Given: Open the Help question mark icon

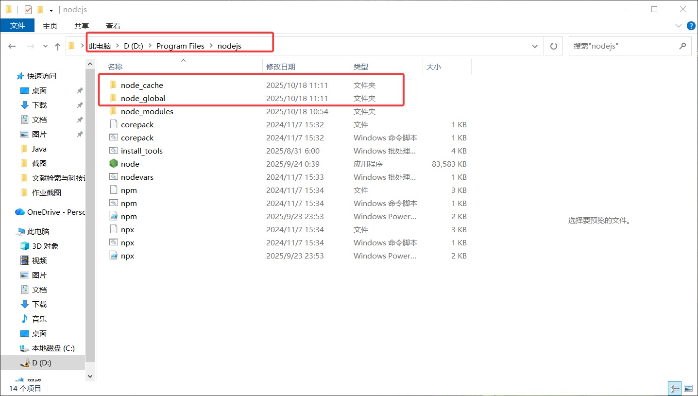Looking at the screenshot, I should [691, 25].
